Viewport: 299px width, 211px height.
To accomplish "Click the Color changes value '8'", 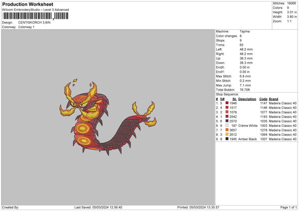I will point(241,36).
